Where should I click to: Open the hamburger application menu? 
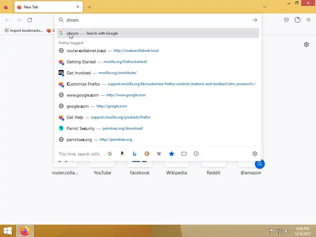308,20
